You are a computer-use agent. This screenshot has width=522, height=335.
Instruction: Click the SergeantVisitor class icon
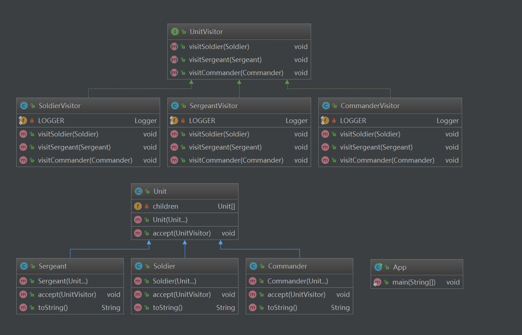click(175, 106)
